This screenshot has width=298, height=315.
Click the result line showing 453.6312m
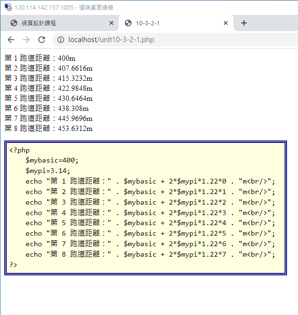click(48, 128)
